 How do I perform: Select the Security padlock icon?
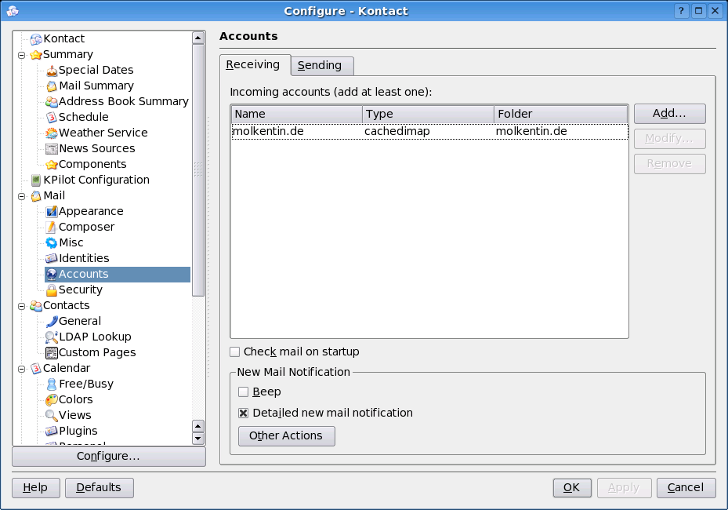tap(52, 290)
